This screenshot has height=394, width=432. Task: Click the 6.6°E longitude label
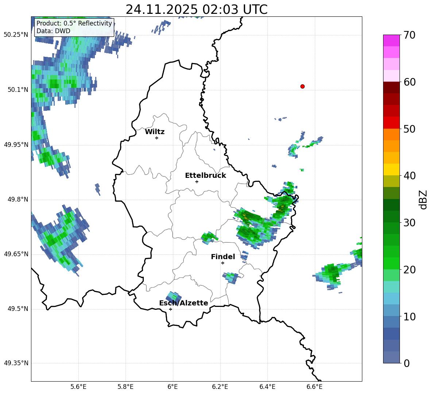coord(315,387)
